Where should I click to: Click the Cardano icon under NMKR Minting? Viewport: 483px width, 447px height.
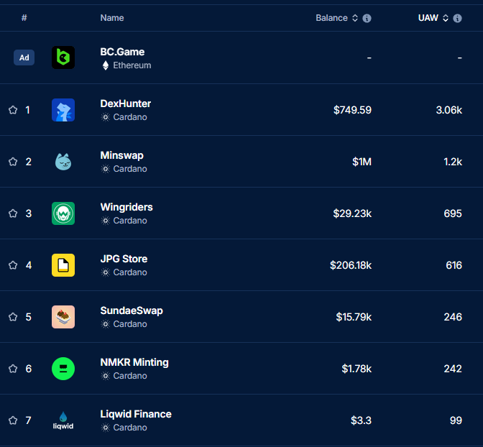106,376
